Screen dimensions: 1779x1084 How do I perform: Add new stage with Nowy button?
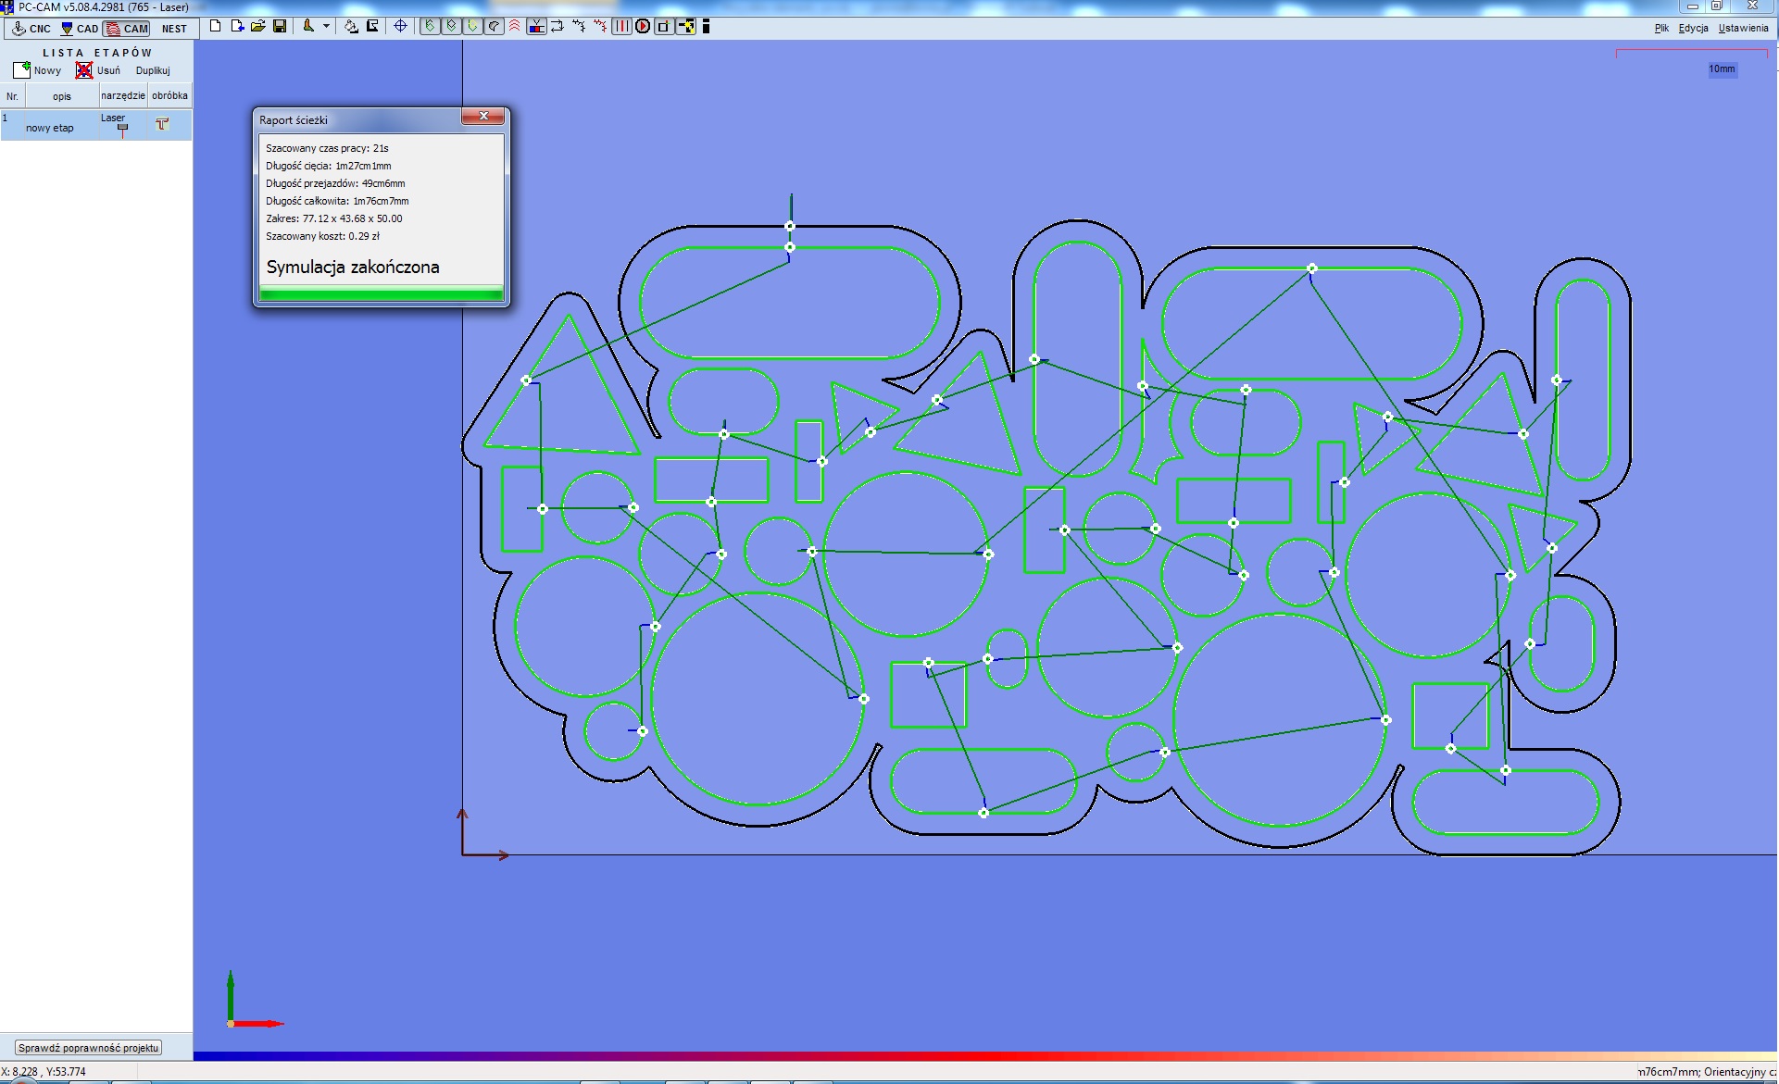click(37, 70)
